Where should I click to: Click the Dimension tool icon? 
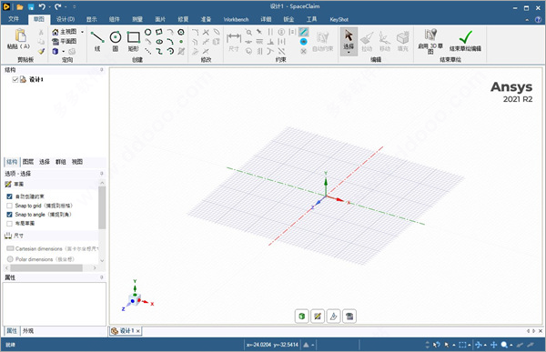tap(234, 37)
